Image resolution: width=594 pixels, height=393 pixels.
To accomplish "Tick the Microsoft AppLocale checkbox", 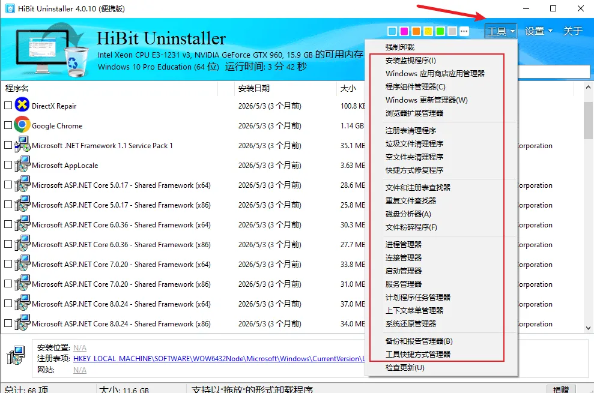I will (x=8, y=164).
